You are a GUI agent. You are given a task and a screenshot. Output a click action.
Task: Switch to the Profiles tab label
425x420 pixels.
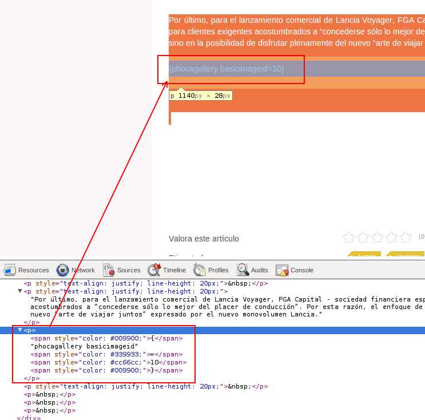point(218,270)
